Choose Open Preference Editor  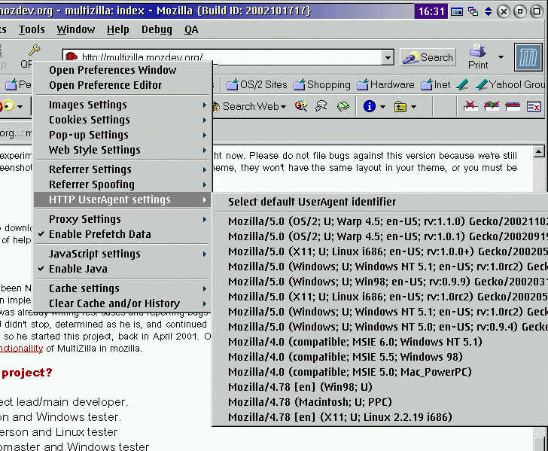pos(123,85)
